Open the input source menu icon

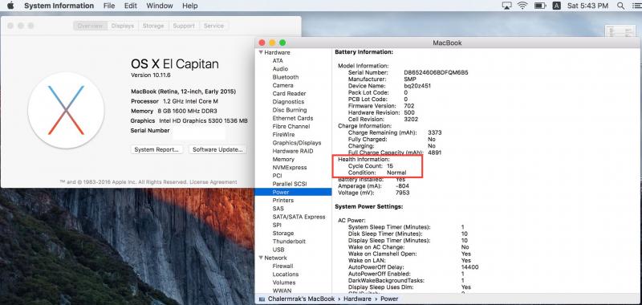pos(556,6)
